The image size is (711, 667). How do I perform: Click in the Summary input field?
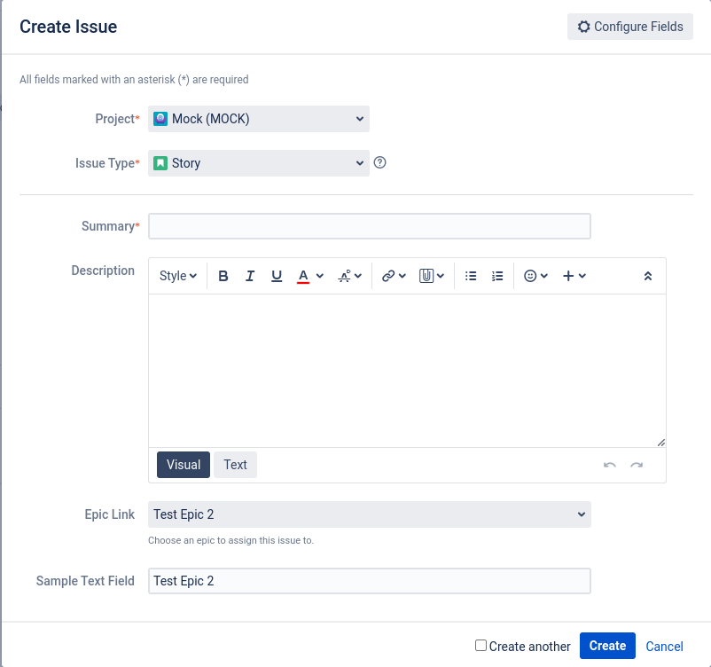pyautogui.click(x=369, y=226)
